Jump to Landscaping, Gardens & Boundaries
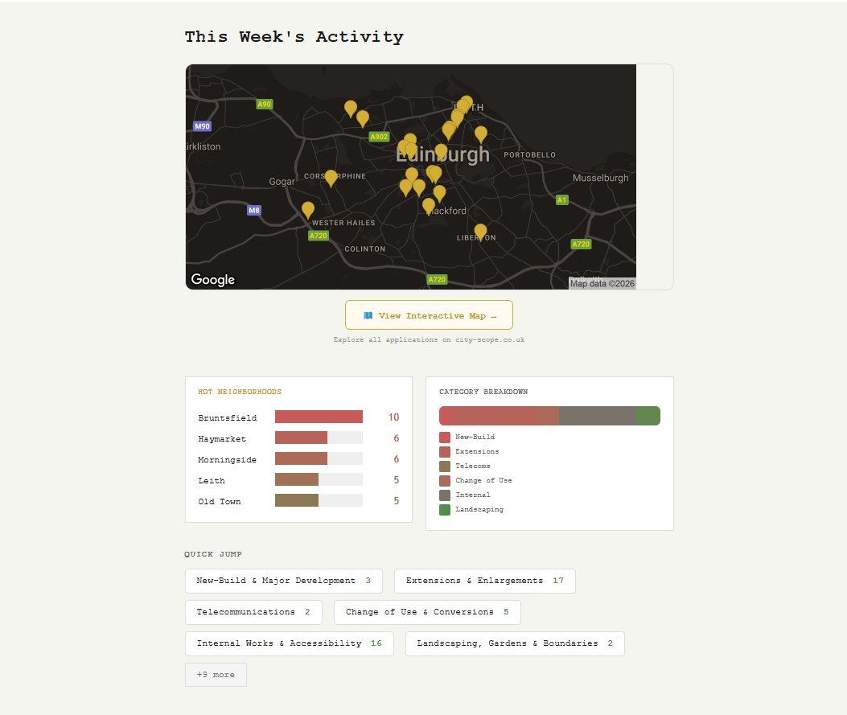847x715 pixels. pos(515,643)
